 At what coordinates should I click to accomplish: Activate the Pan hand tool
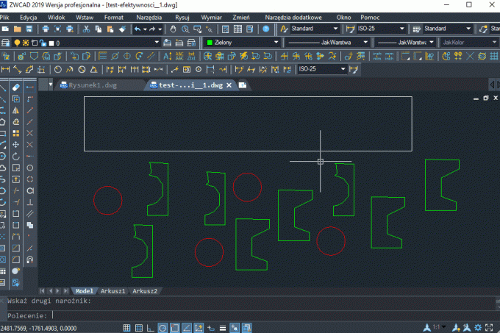(x=173, y=29)
